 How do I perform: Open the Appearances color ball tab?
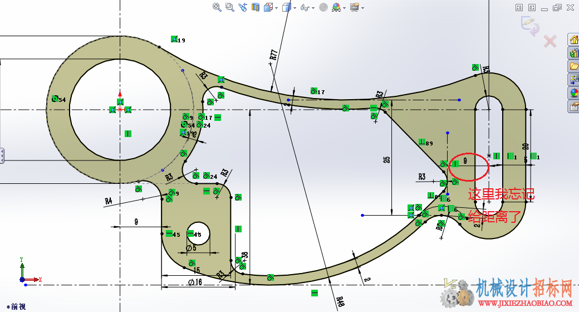(574, 93)
